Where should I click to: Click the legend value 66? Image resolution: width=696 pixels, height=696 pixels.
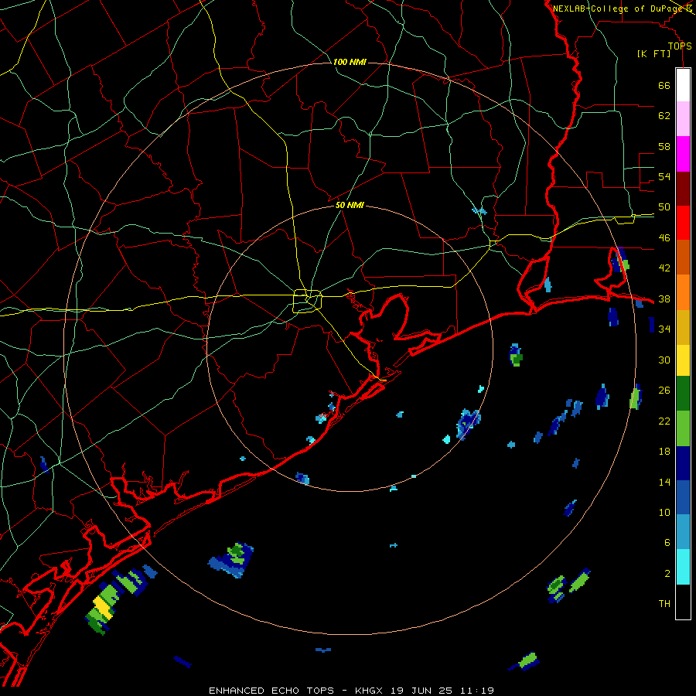664,86
